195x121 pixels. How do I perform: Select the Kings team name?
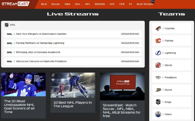(x=168, y=102)
